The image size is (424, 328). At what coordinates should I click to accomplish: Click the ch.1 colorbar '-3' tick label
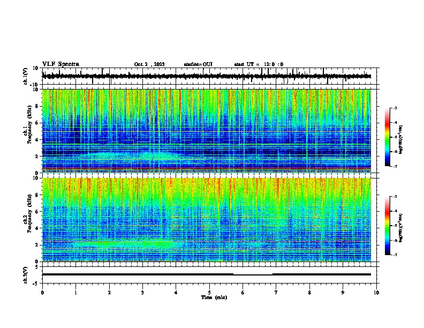coord(395,108)
